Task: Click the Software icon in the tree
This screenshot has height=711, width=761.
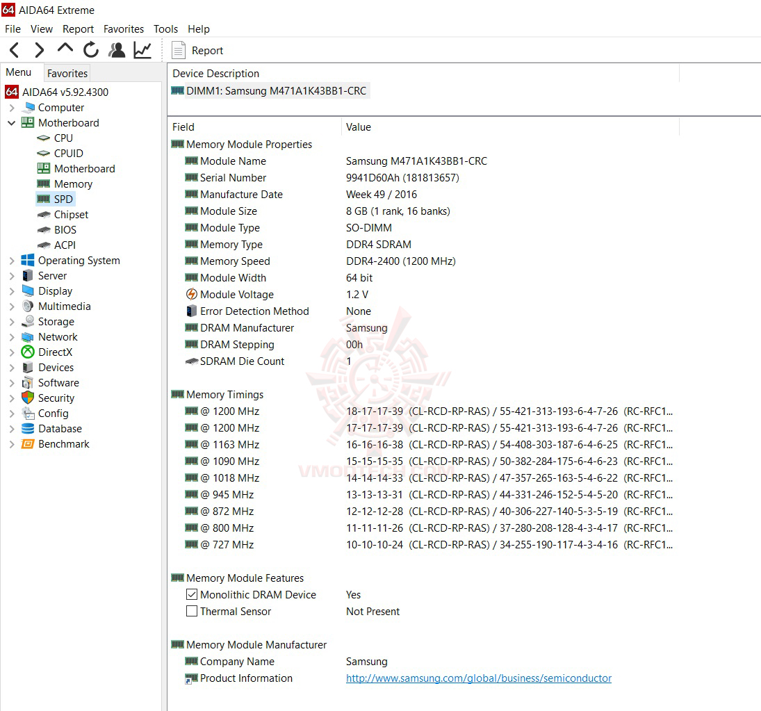Action: pyautogui.click(x=28, y=383)
